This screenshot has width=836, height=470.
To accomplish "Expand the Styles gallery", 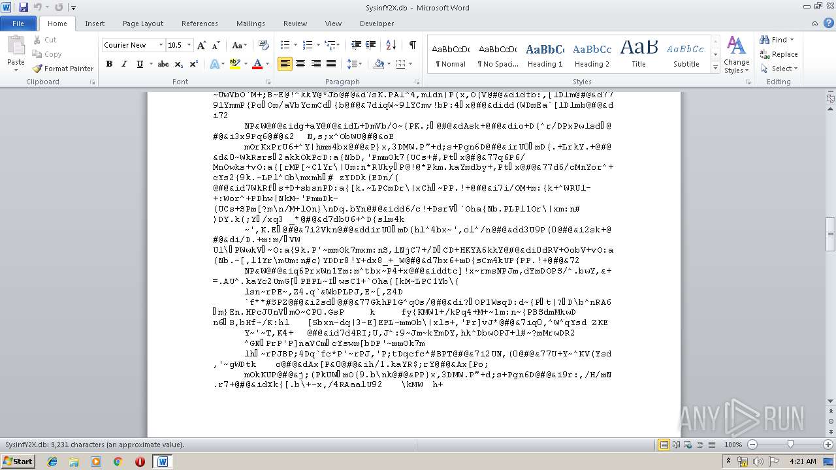I will click(715, 67).
